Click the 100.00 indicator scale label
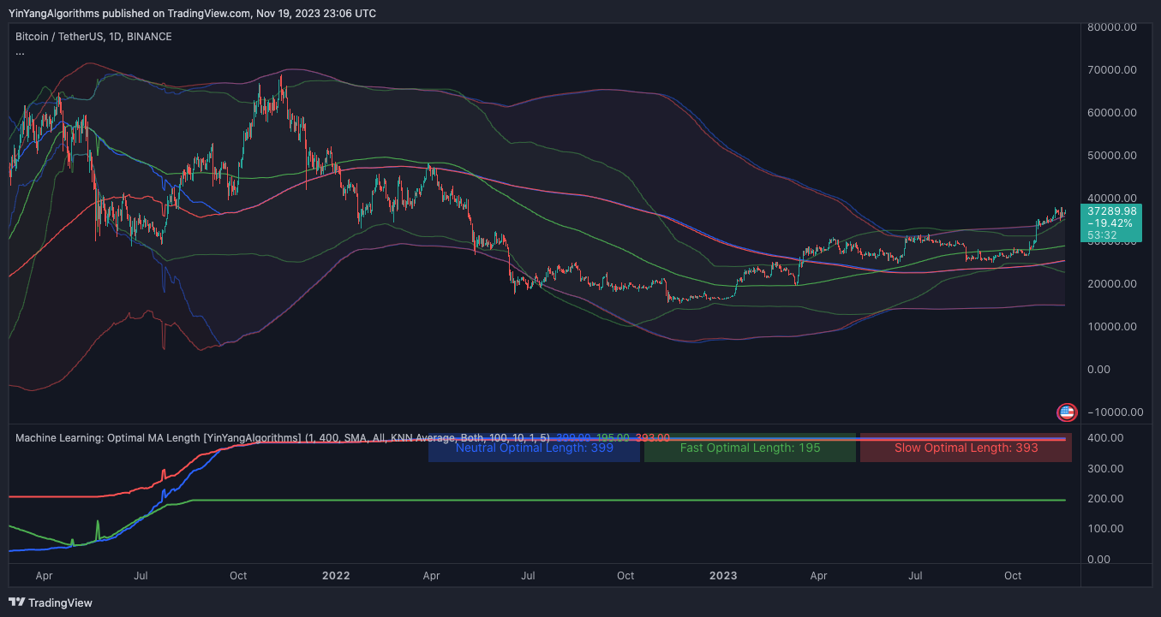The image size is (1161, 617). pyautogui.click(x=1105, y=530)
